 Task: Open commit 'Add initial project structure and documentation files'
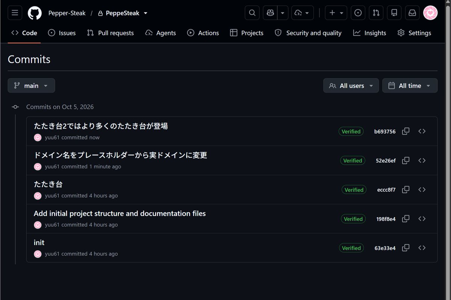(x=120, y=213)
